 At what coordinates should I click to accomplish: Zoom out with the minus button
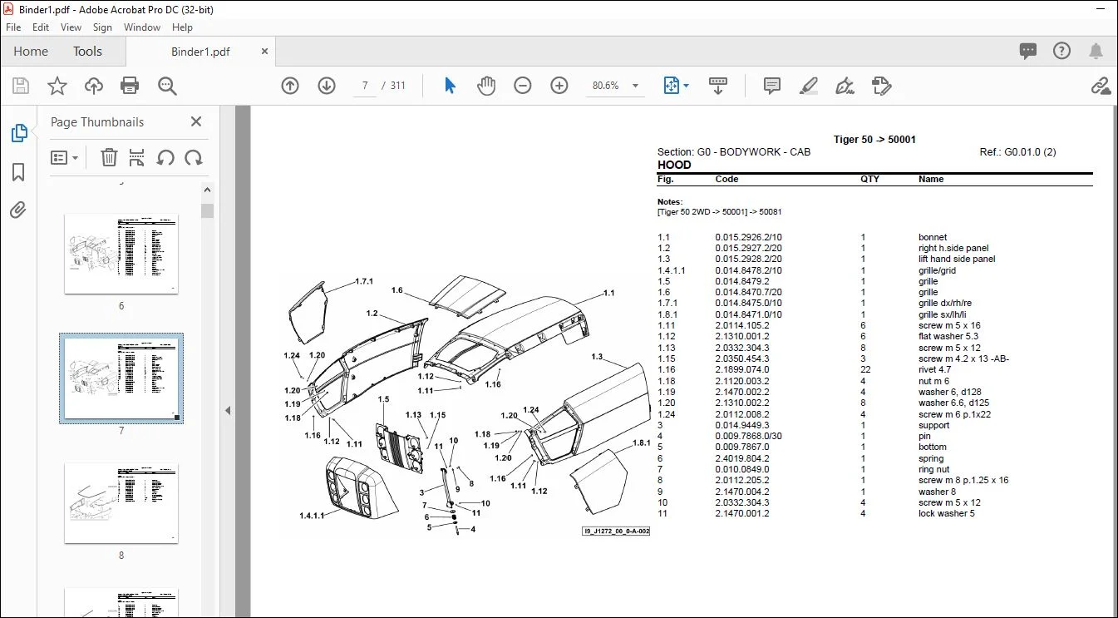click(x=523, y=86)
